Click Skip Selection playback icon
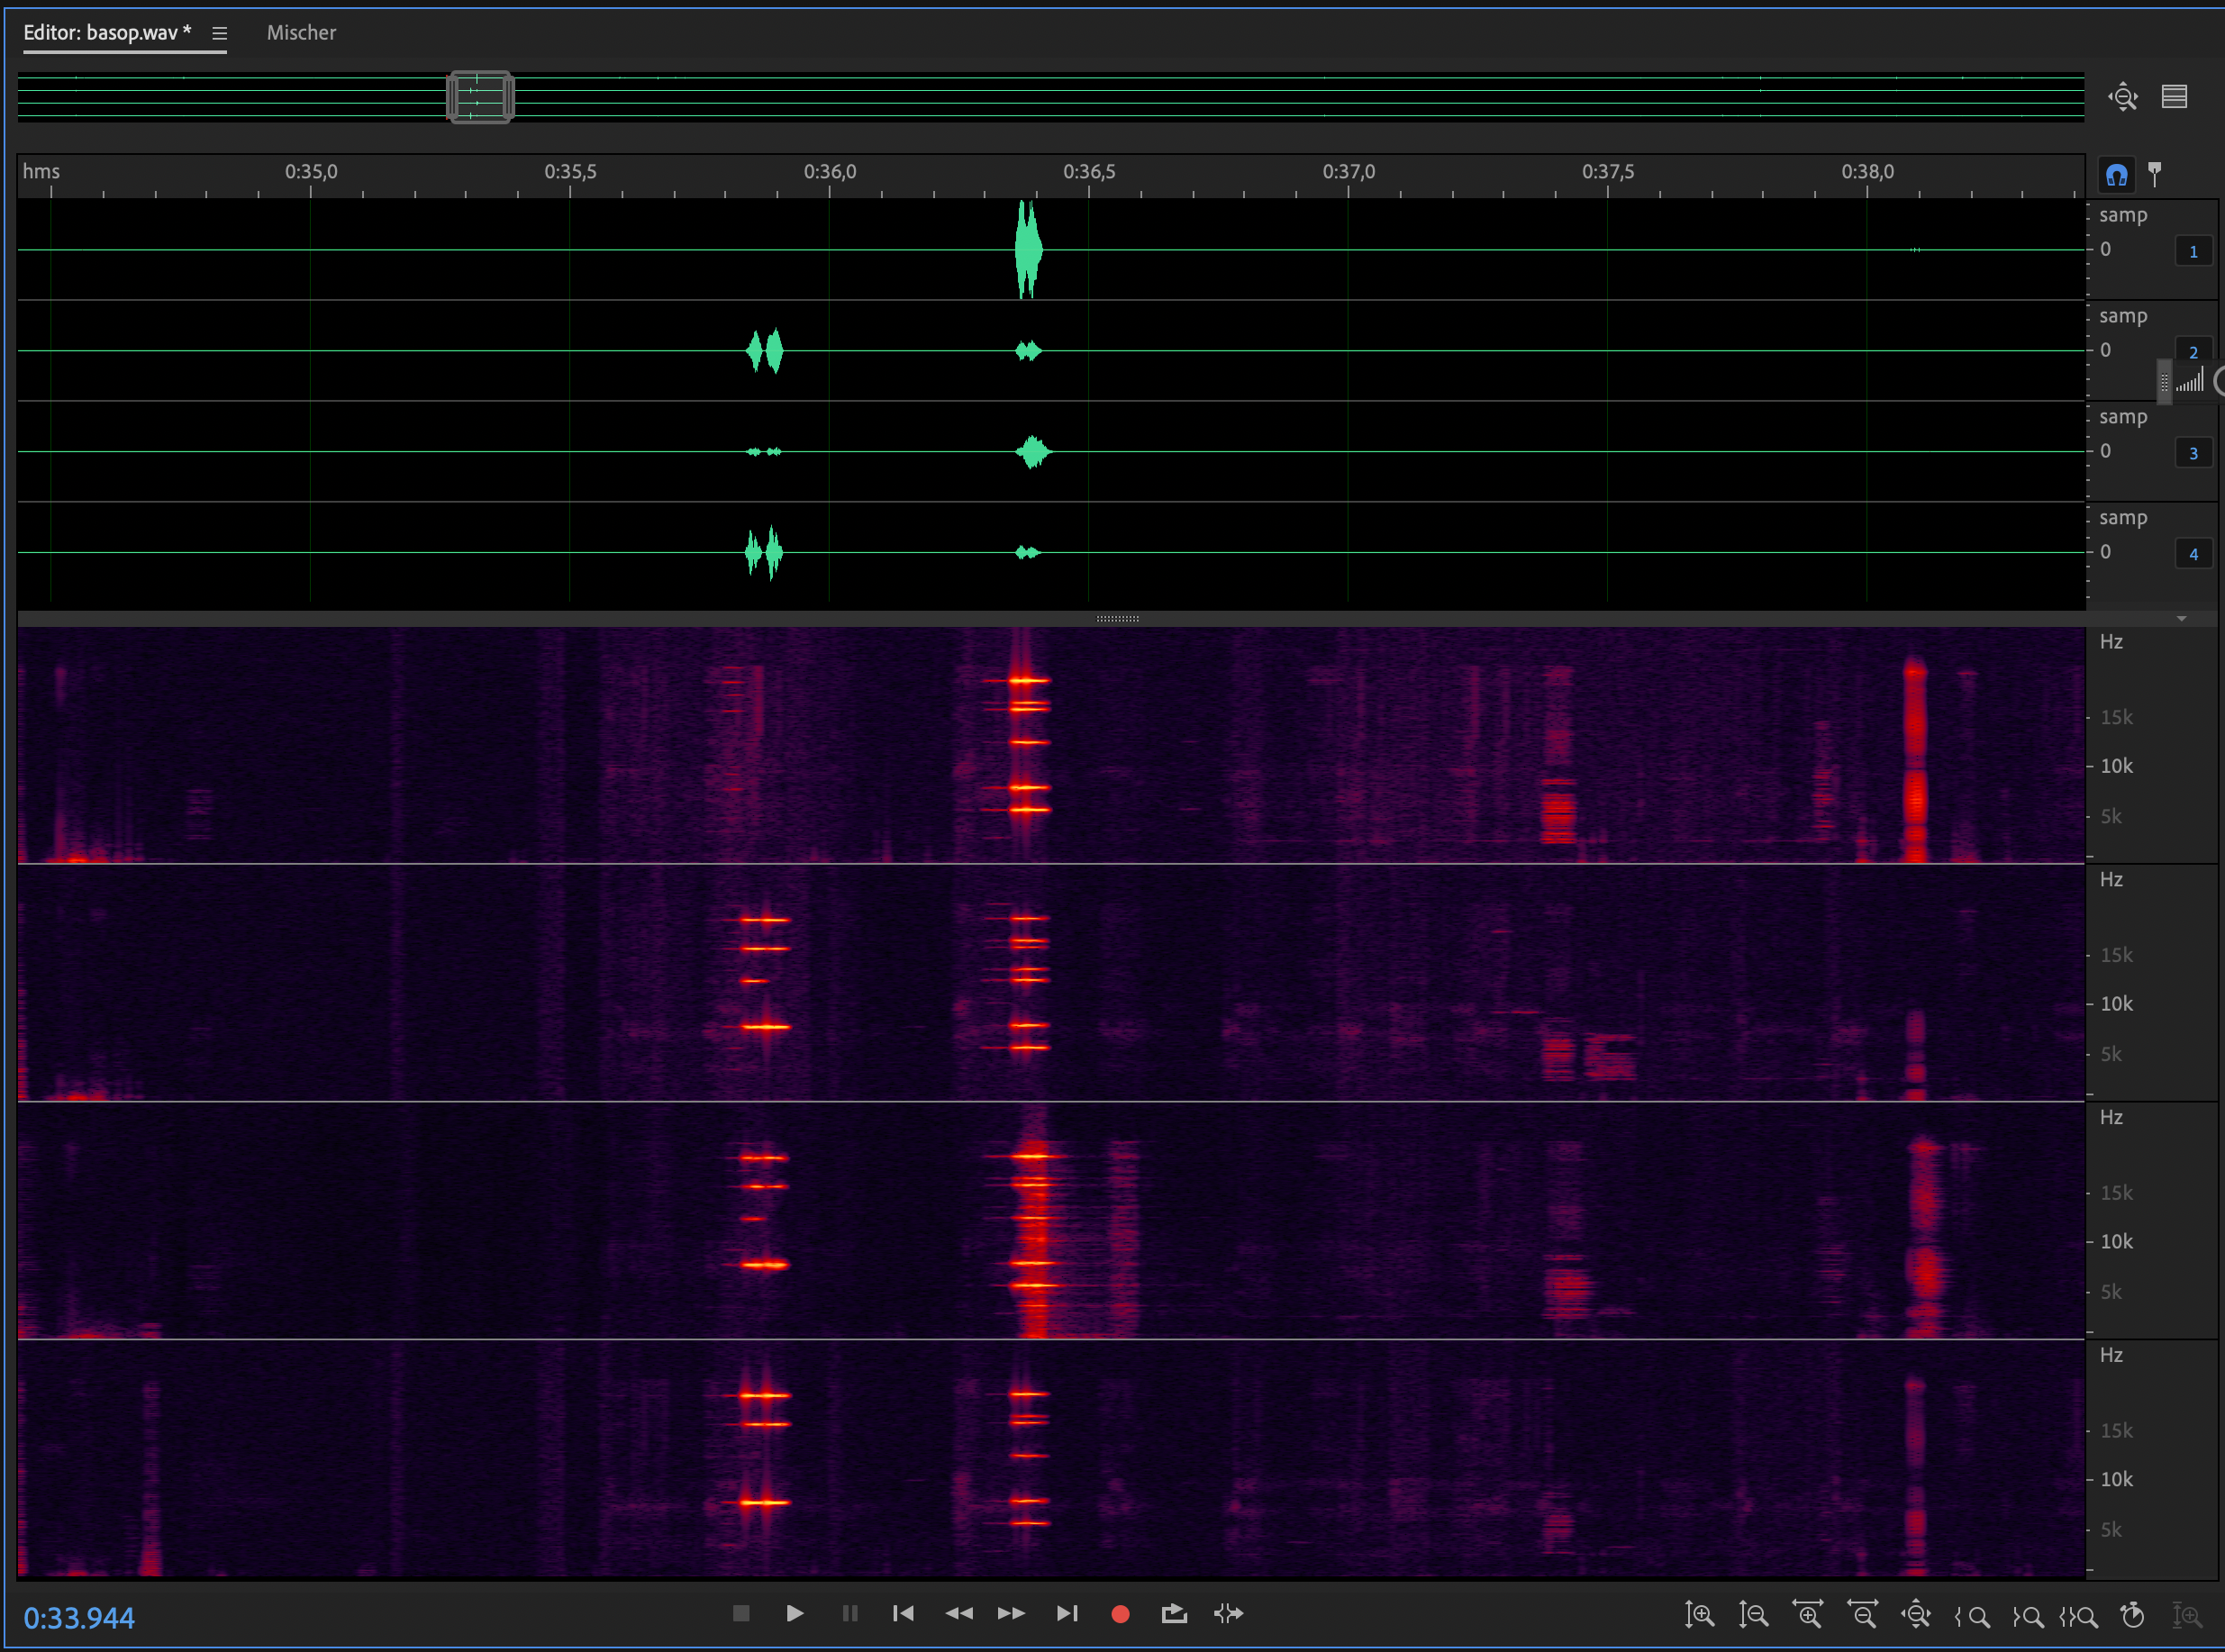This screenshot has width=2225, height=1652. pos(1228,1613)
